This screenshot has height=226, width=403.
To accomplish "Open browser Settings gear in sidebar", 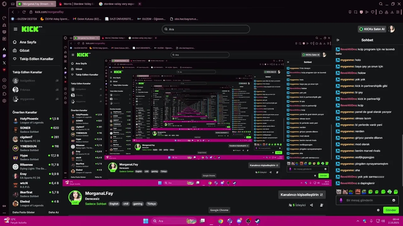I will [4, 101].
